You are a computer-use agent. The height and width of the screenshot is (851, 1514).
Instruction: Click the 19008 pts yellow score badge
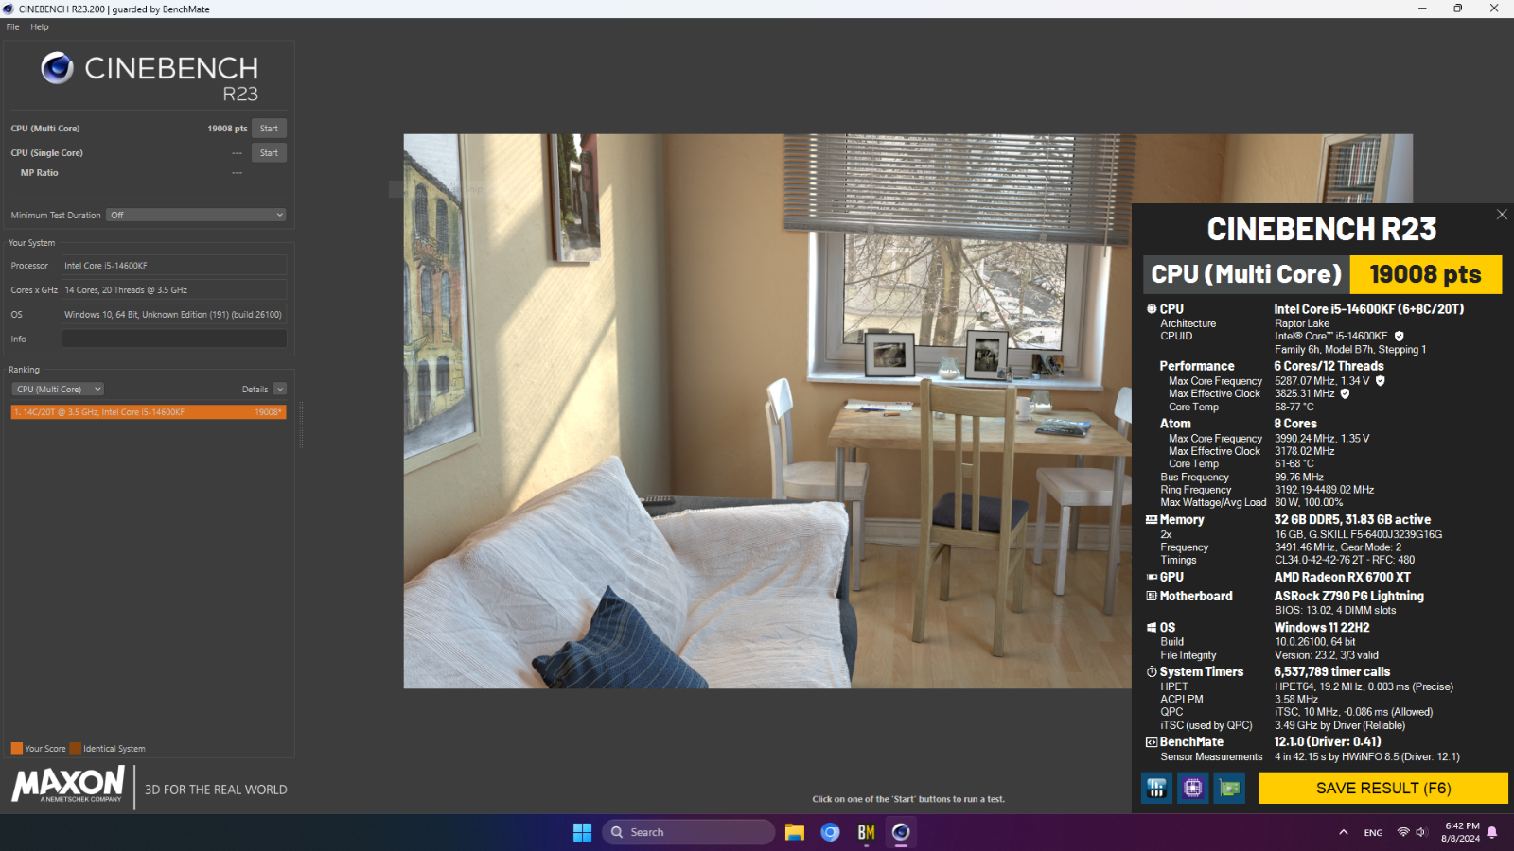(1426, 274)
